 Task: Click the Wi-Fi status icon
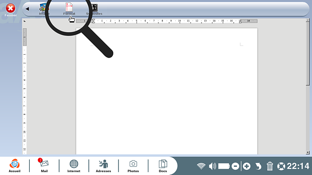point(201,166)
